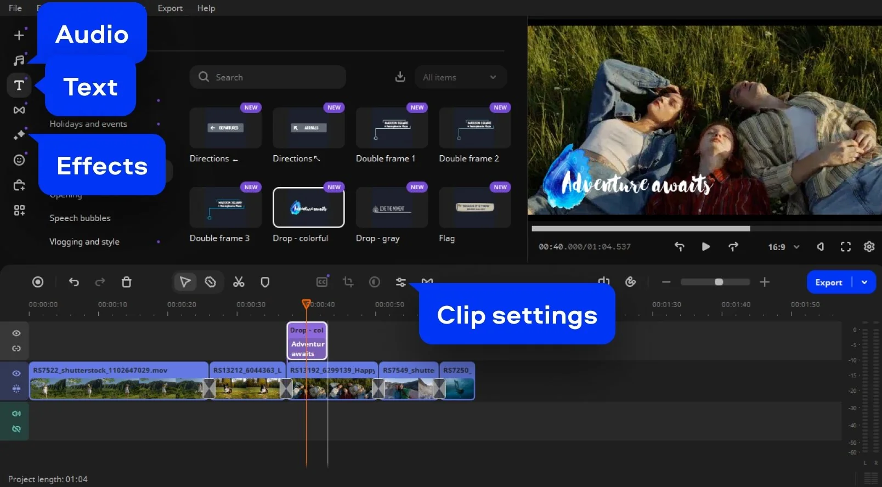Open the File menu
This screenshot has height=487, width=882.
[15, 8]
